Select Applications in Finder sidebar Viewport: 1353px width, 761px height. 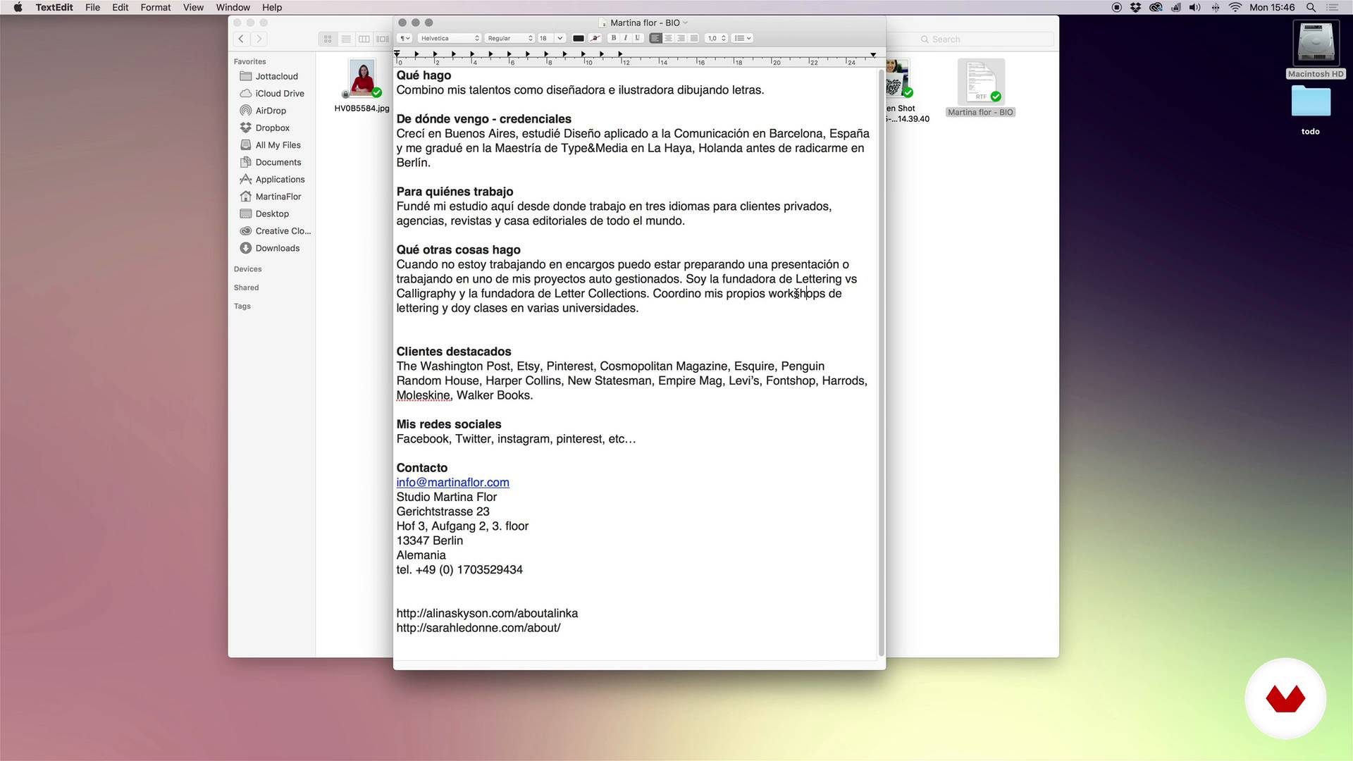[271, 180]
